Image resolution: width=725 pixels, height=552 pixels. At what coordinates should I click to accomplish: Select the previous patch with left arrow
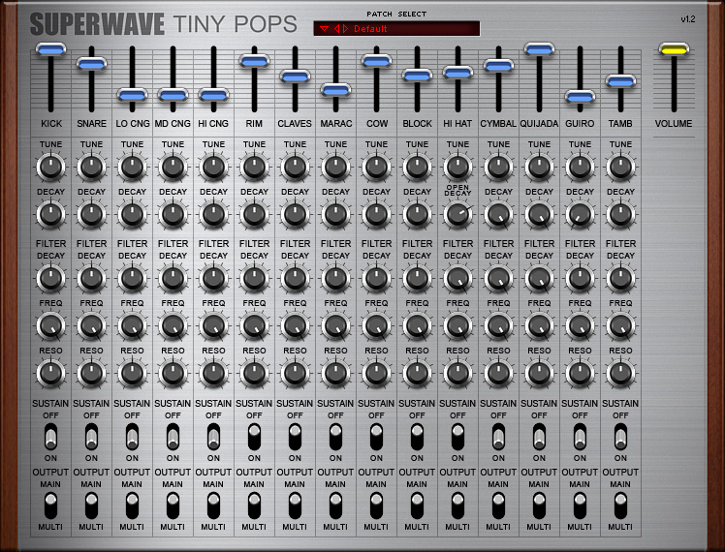(337, 29)
